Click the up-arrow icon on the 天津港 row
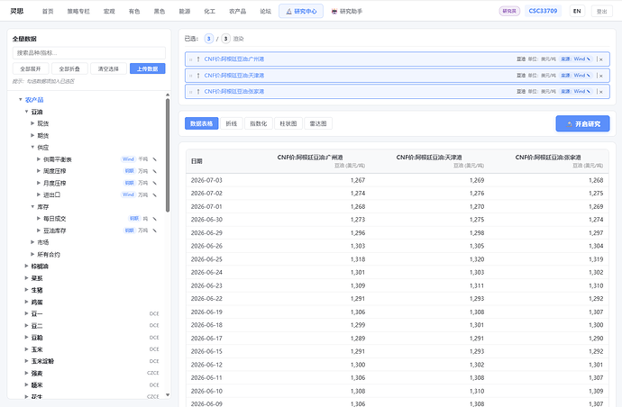This screenshot has height=407, width=622. click(x=198, y=76)
